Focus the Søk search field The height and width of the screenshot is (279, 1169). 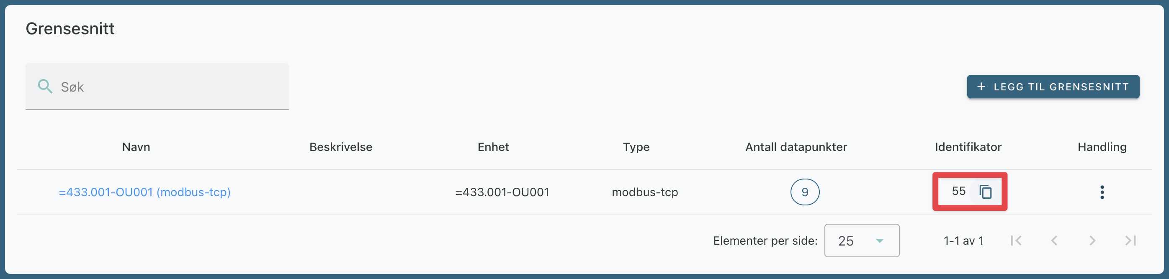coord(173,87)
